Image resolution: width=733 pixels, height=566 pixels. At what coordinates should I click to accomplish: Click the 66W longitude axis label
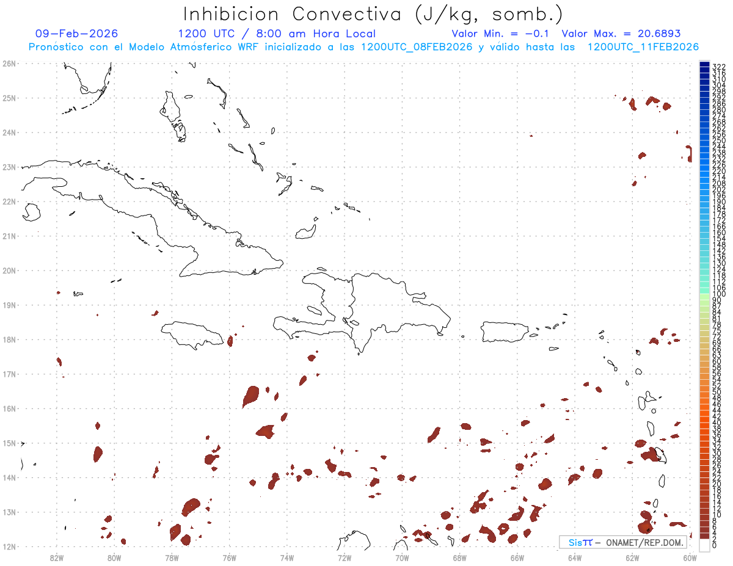coord(517,557)
